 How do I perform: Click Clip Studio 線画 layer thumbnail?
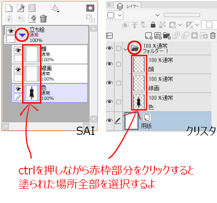coord(139,83)
